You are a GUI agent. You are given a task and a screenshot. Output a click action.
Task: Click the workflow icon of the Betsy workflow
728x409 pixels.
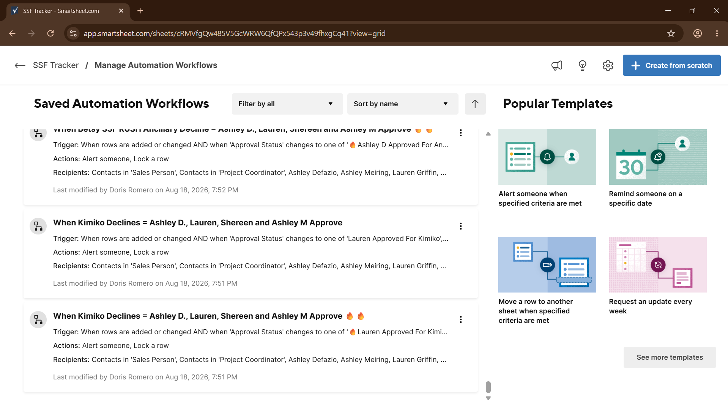click(38, 134)
